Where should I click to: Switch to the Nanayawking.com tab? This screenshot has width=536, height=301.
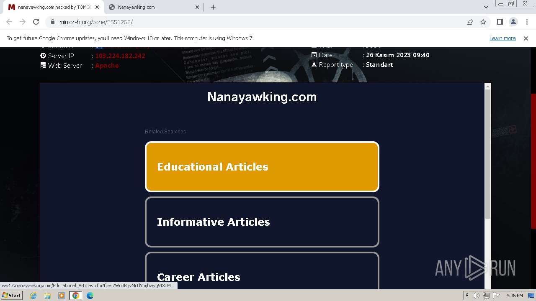(153, 7)
